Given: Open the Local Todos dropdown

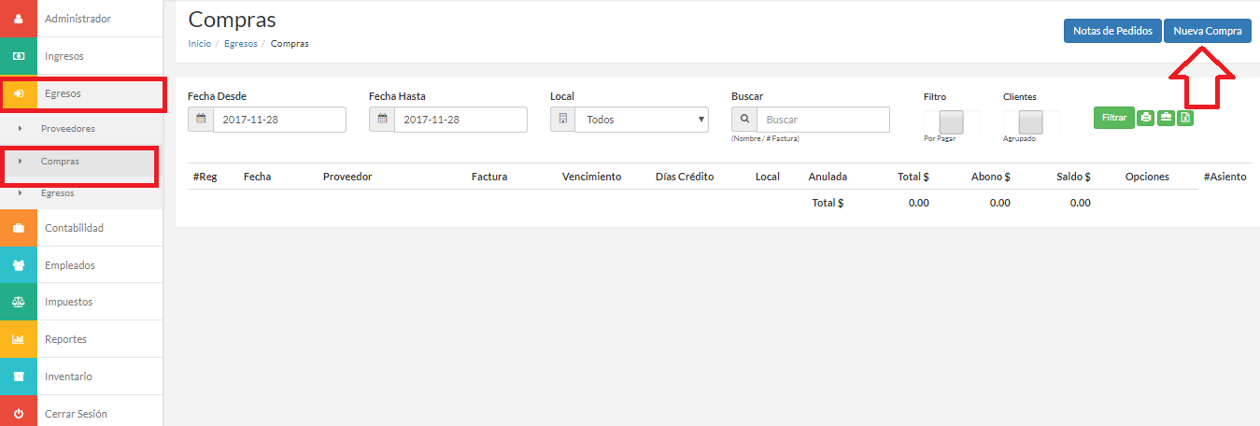Looking at the screenshot, I should tap(642, 120).
